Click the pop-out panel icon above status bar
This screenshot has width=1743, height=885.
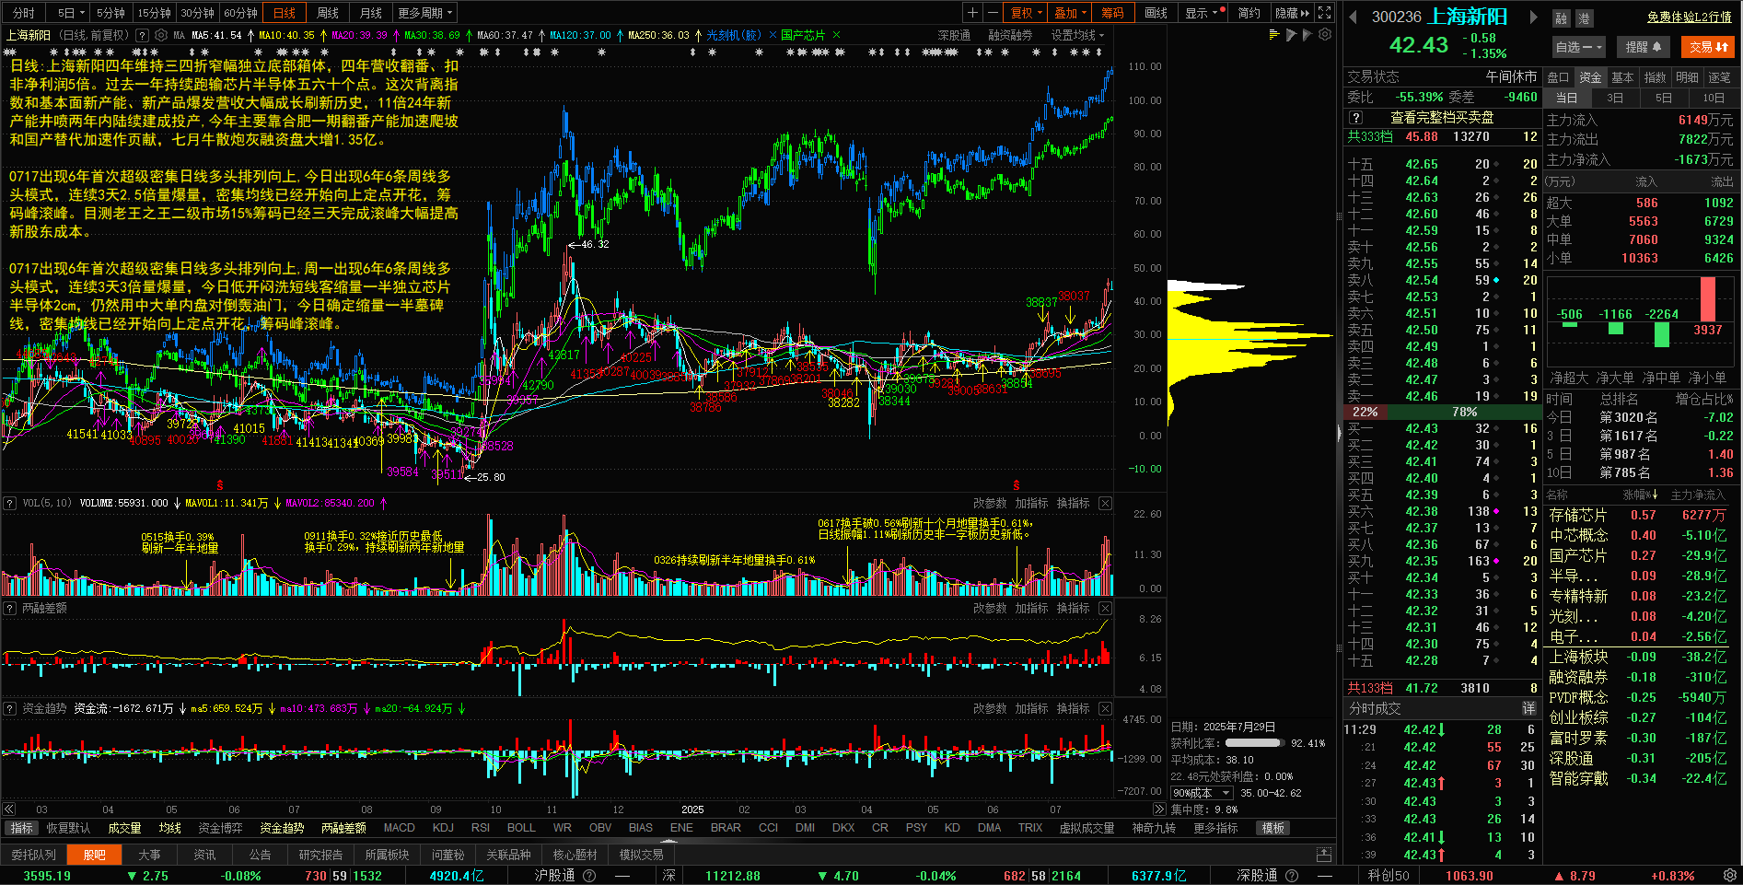(x=1324, y=854)
